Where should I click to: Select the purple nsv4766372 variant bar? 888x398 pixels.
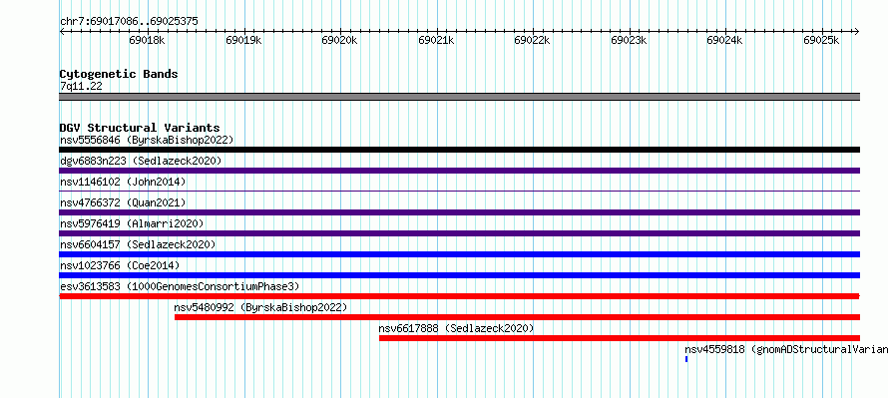coord(460,212)
